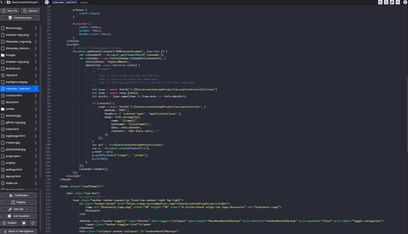Open options menu for project.json
Screen dimensions: 408x234
tap(35, 156)
